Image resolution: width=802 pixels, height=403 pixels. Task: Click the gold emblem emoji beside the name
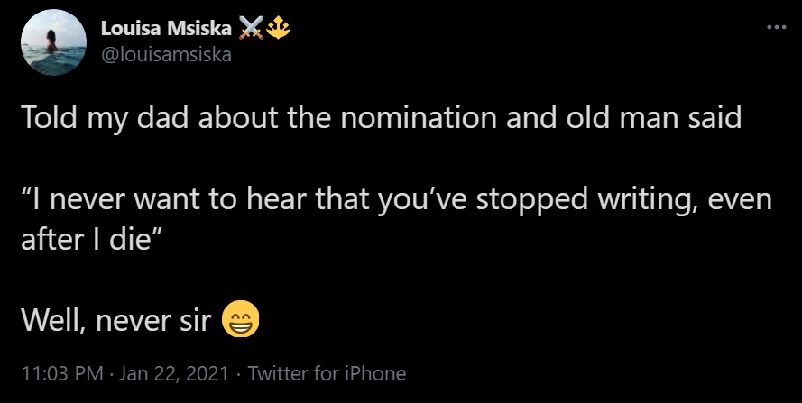pos(280,31)
